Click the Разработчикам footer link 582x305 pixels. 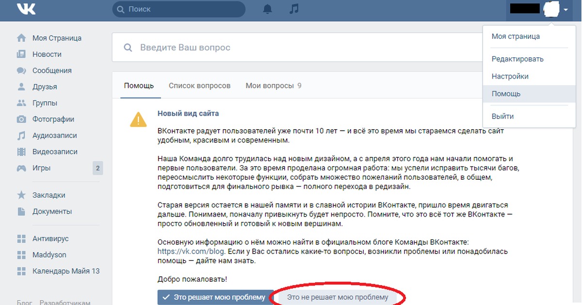[65, 302]
